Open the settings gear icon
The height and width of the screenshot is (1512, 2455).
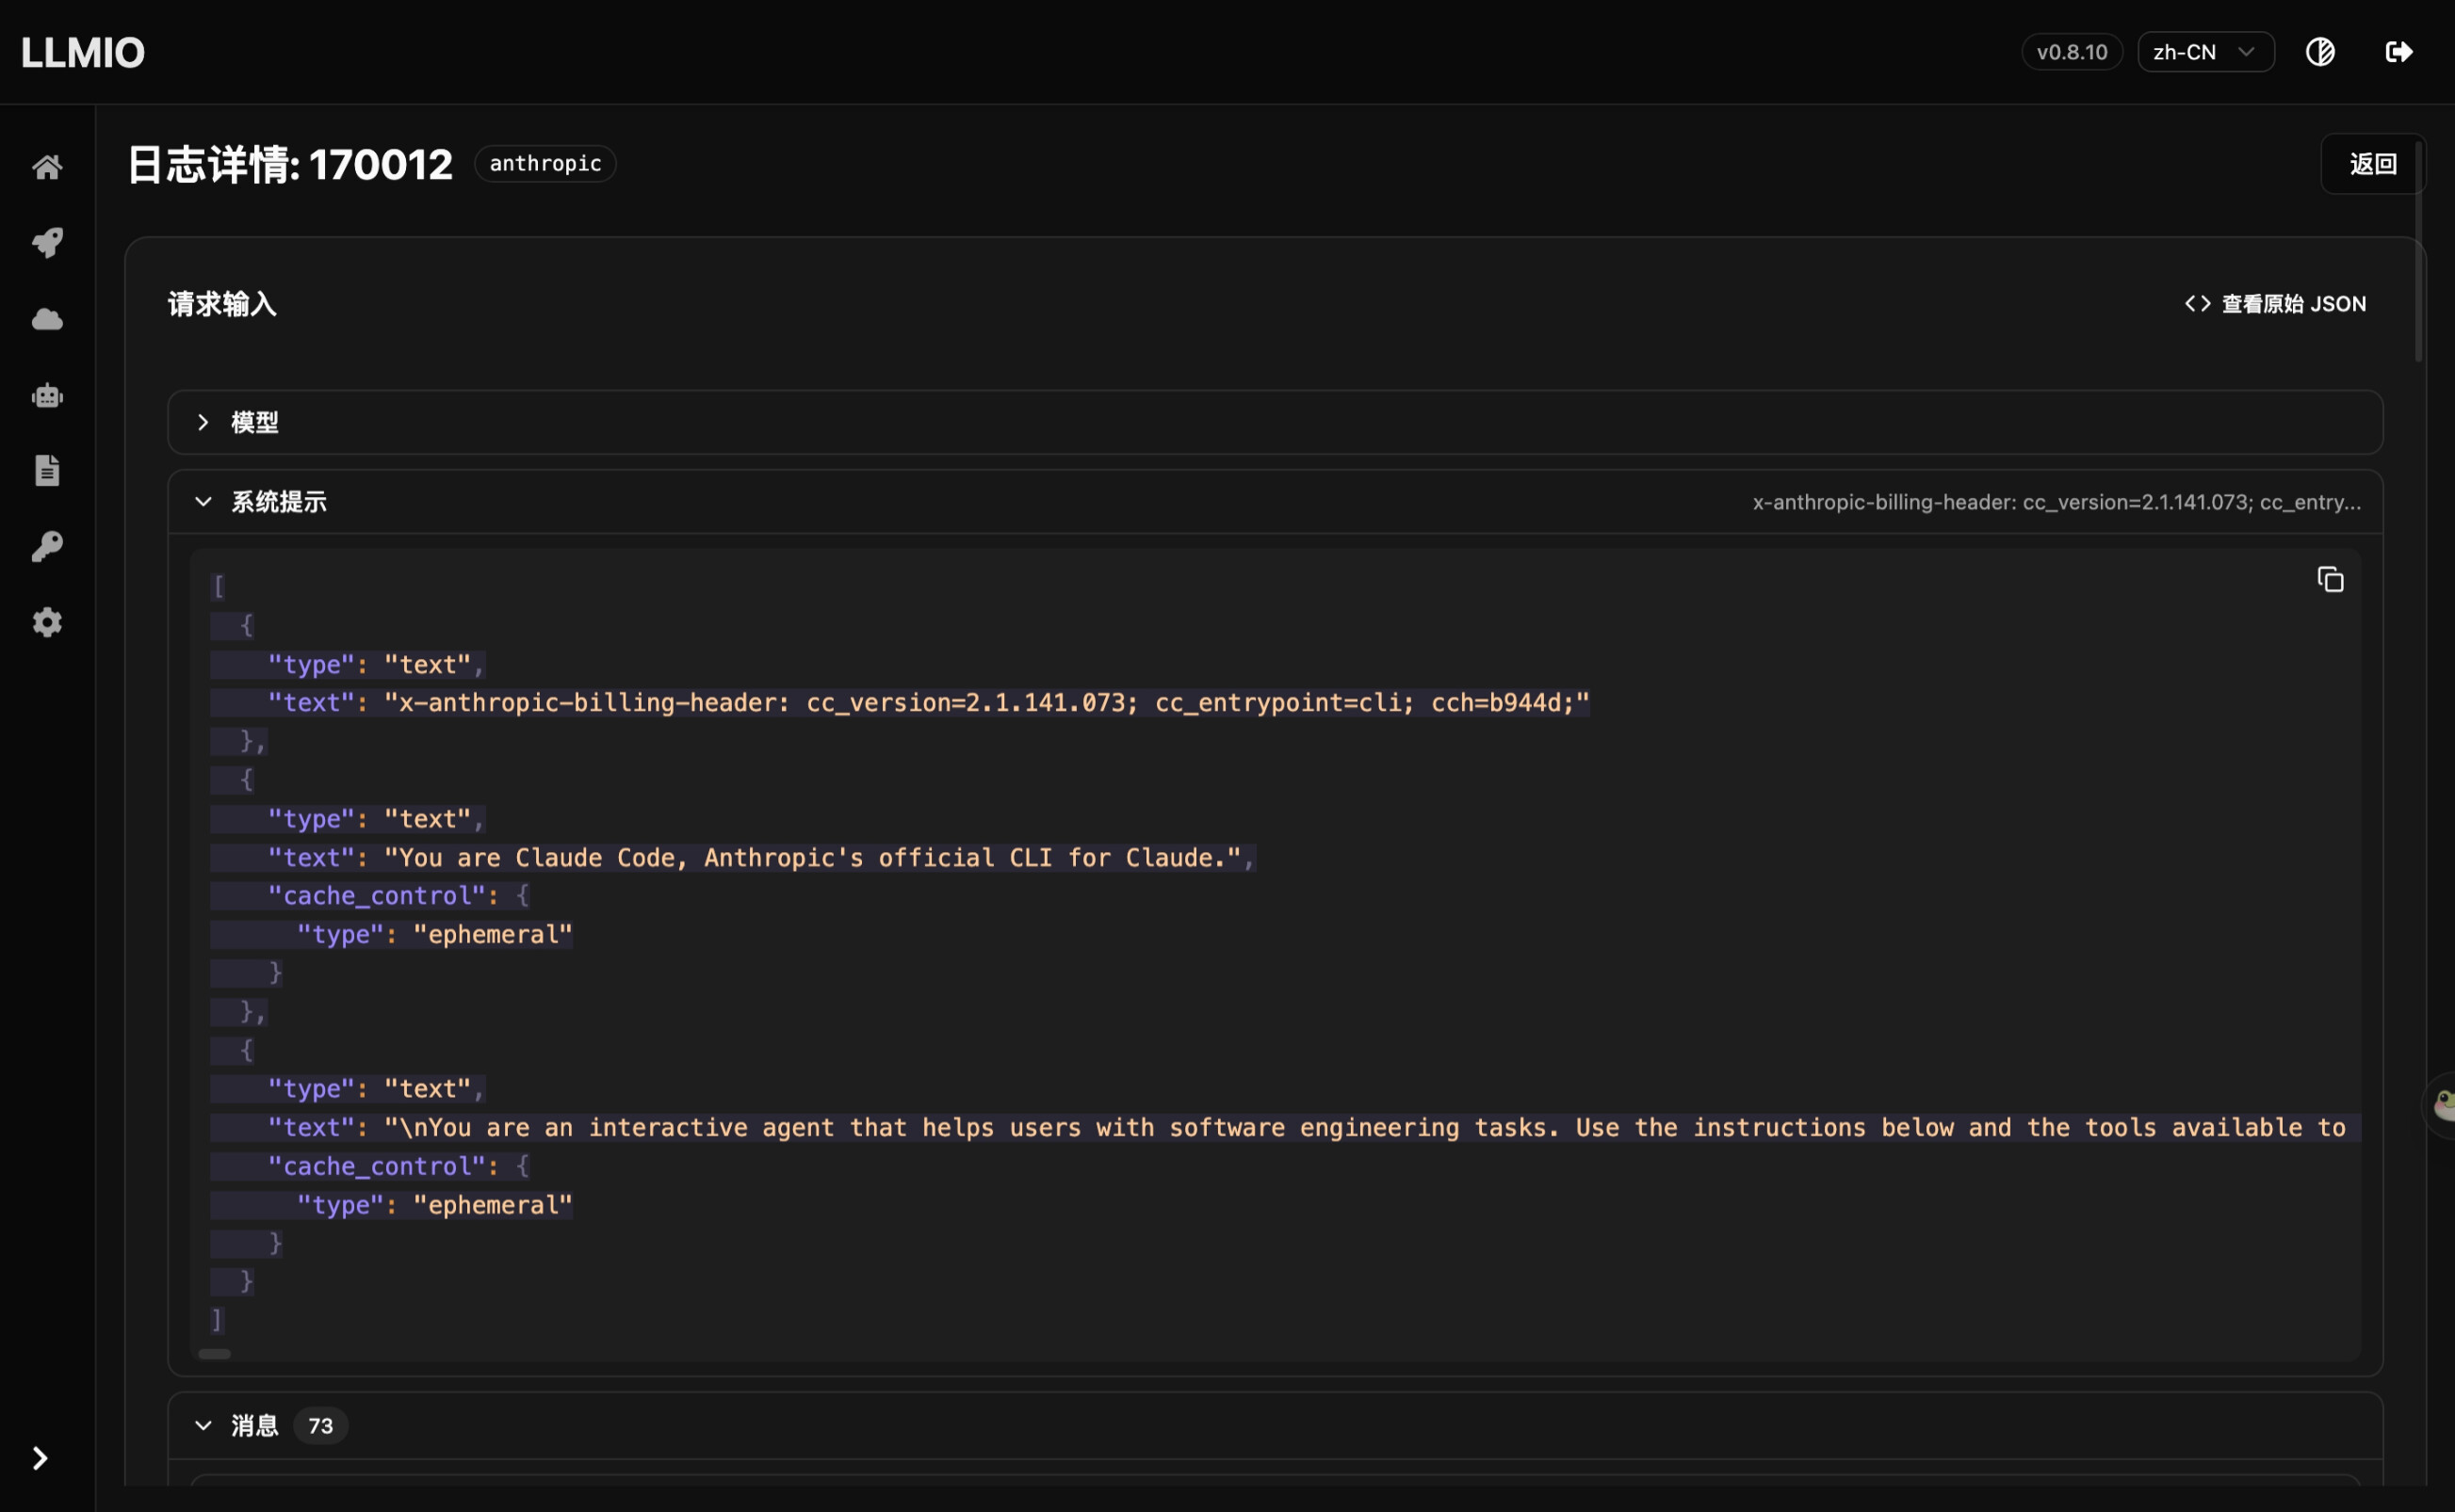coord(47,622)
